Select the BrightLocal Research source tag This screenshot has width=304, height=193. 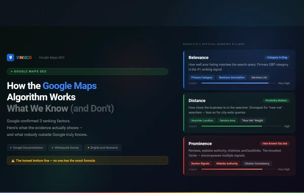tap(103, 148)
